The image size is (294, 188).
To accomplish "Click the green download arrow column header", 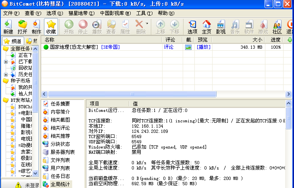I will click(x=290, y=40).
